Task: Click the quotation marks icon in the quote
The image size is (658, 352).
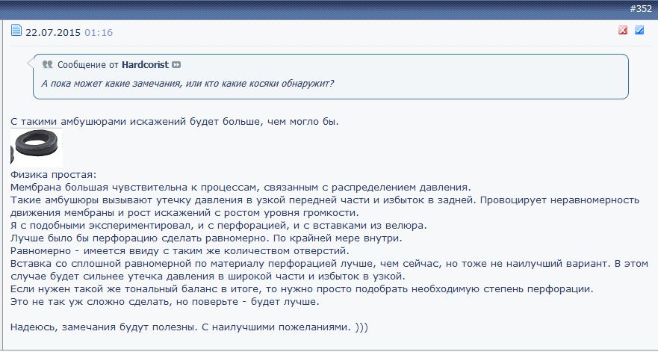Action: [48, 64]
